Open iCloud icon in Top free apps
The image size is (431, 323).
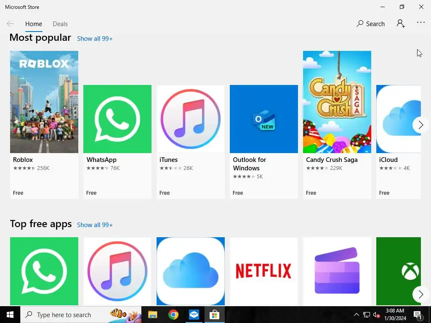point(191,271)
